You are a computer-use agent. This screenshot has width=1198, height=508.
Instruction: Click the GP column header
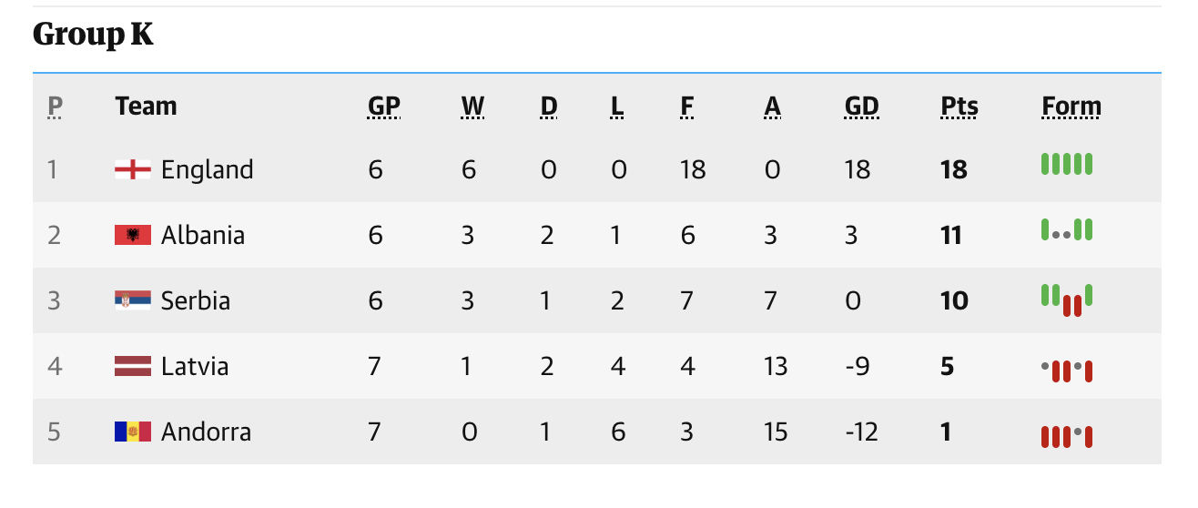click(383, 107)
